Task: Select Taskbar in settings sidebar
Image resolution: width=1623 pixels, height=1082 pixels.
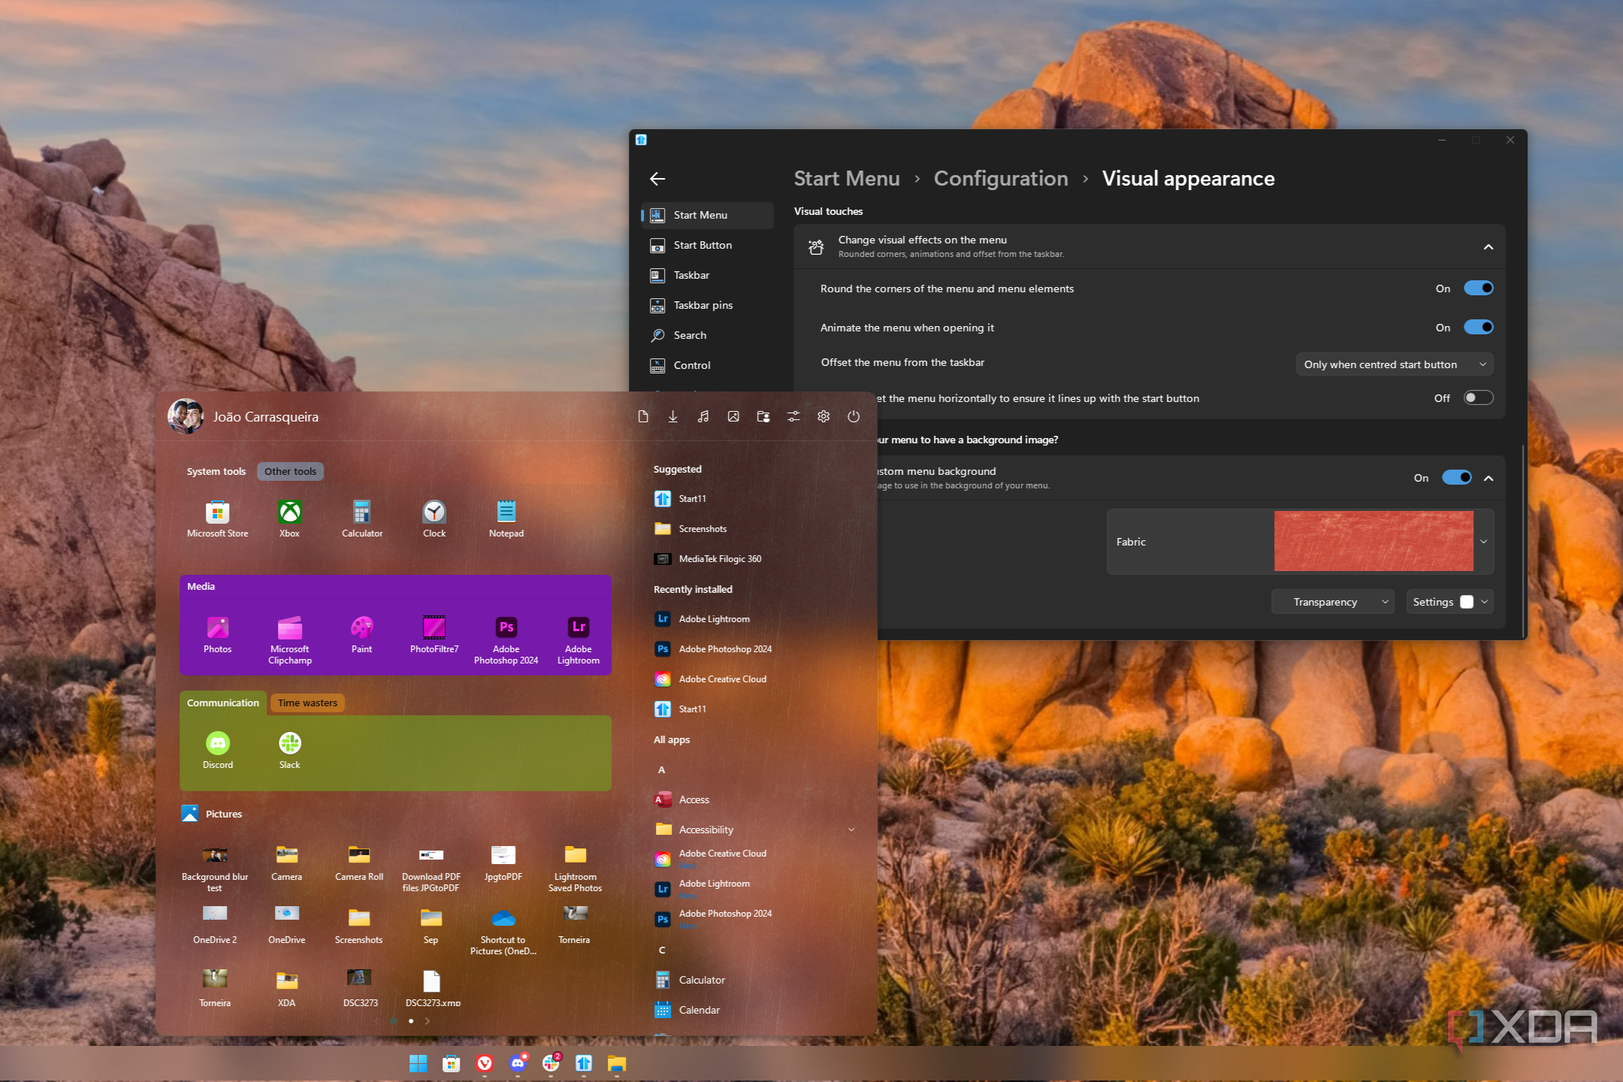Action: [x=707, y=275]
